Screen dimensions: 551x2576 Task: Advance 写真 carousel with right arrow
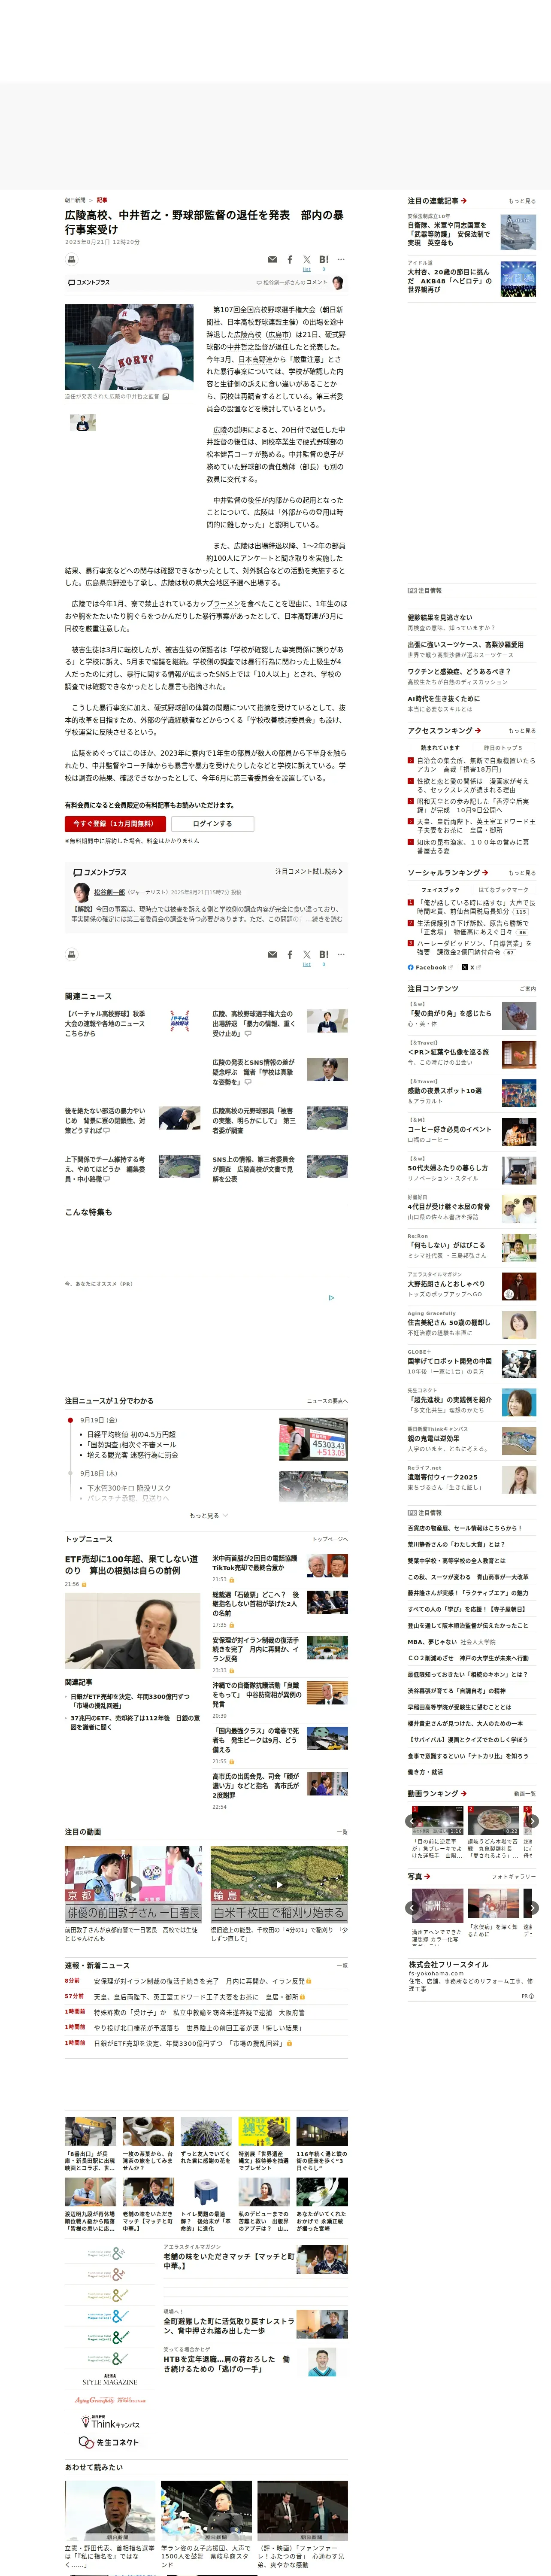point(532,1908)
